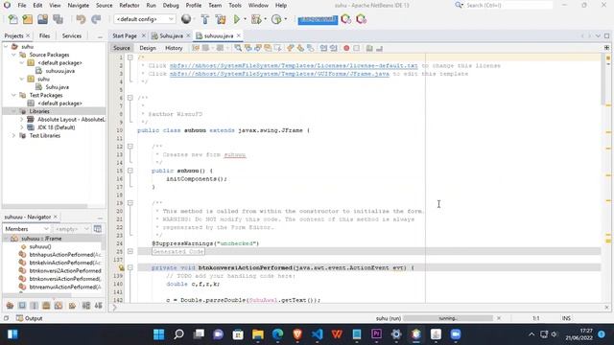Toggle Show Fields filter in Navigator
This screenshot has height=345, width=614.
(22, 306)
